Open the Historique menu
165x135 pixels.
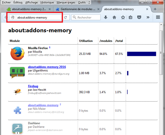point(47,2)
